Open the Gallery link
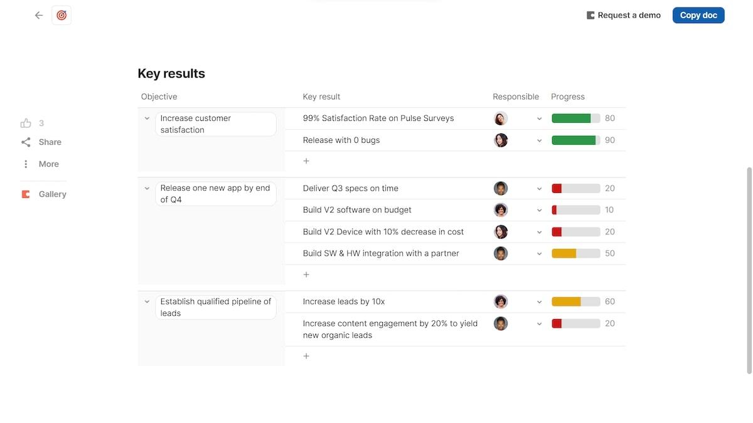Screen dimensions: 753x423 [x=52, y=194]
